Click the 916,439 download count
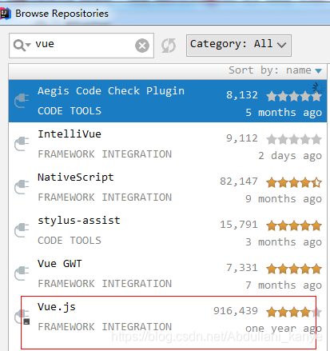330x351 pixels. (236, 311)
